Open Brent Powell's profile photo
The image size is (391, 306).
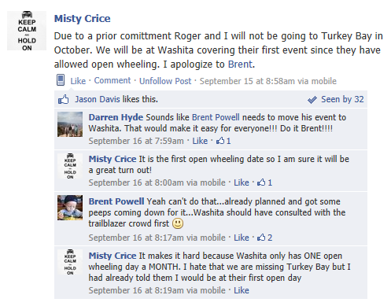(x=70, y=208)
